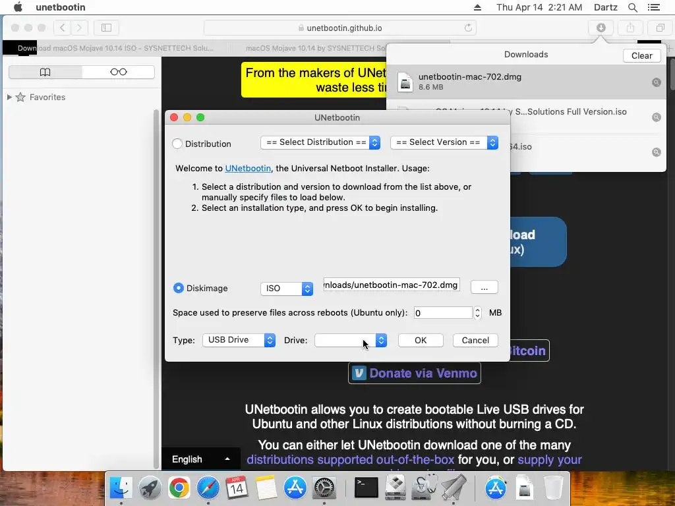The width and height of the screenshot is (675, 506).
Task: Open the Select Distribution dropdown
Action: tap(320, 142)
